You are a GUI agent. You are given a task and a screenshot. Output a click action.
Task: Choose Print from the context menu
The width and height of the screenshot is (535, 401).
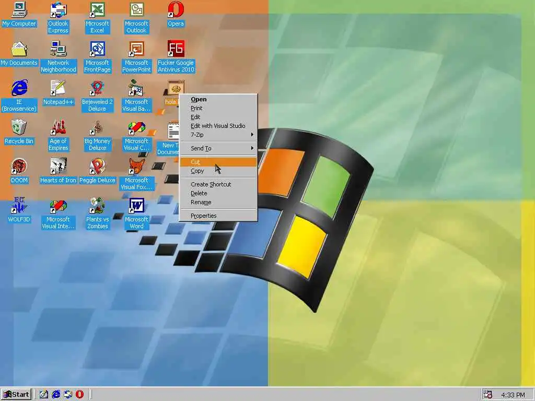(218, 108)
